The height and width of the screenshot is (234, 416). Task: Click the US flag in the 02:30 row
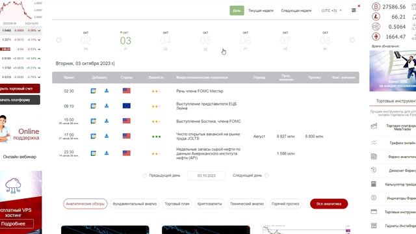tap(127, 91)
